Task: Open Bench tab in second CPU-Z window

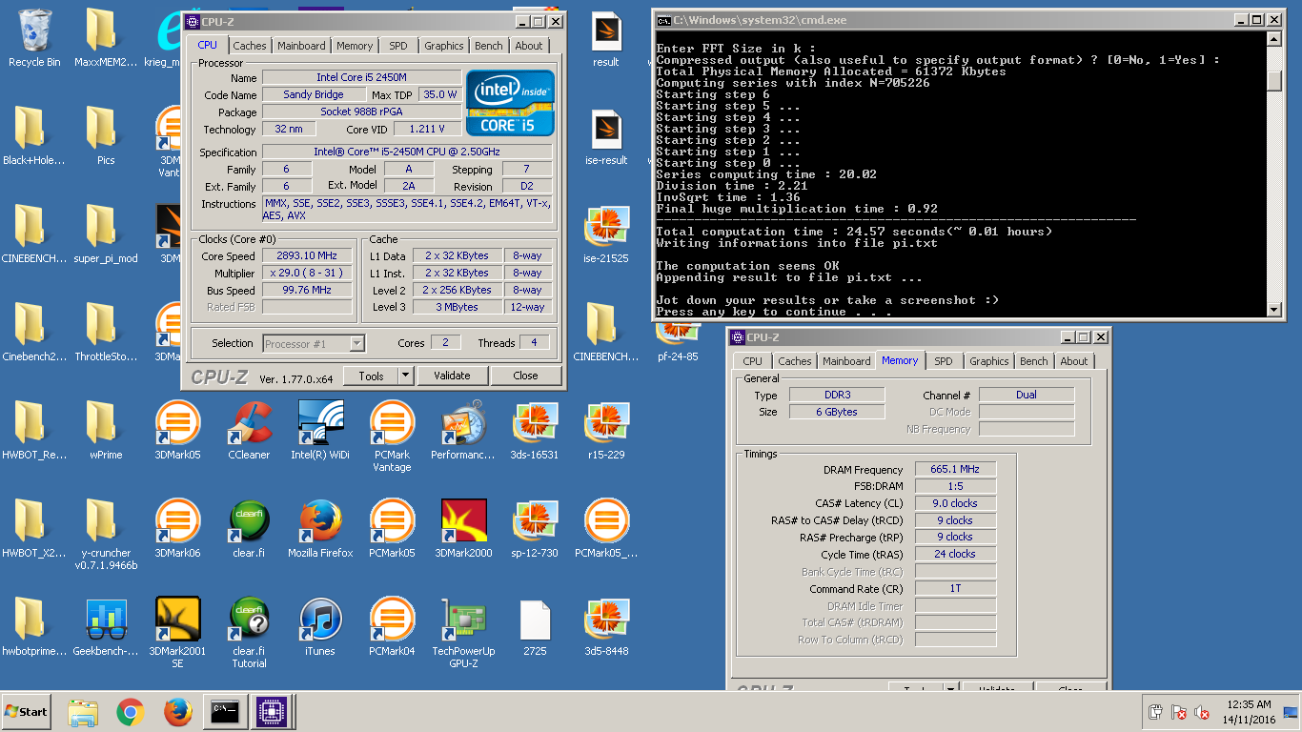Action: point(1034,361)
